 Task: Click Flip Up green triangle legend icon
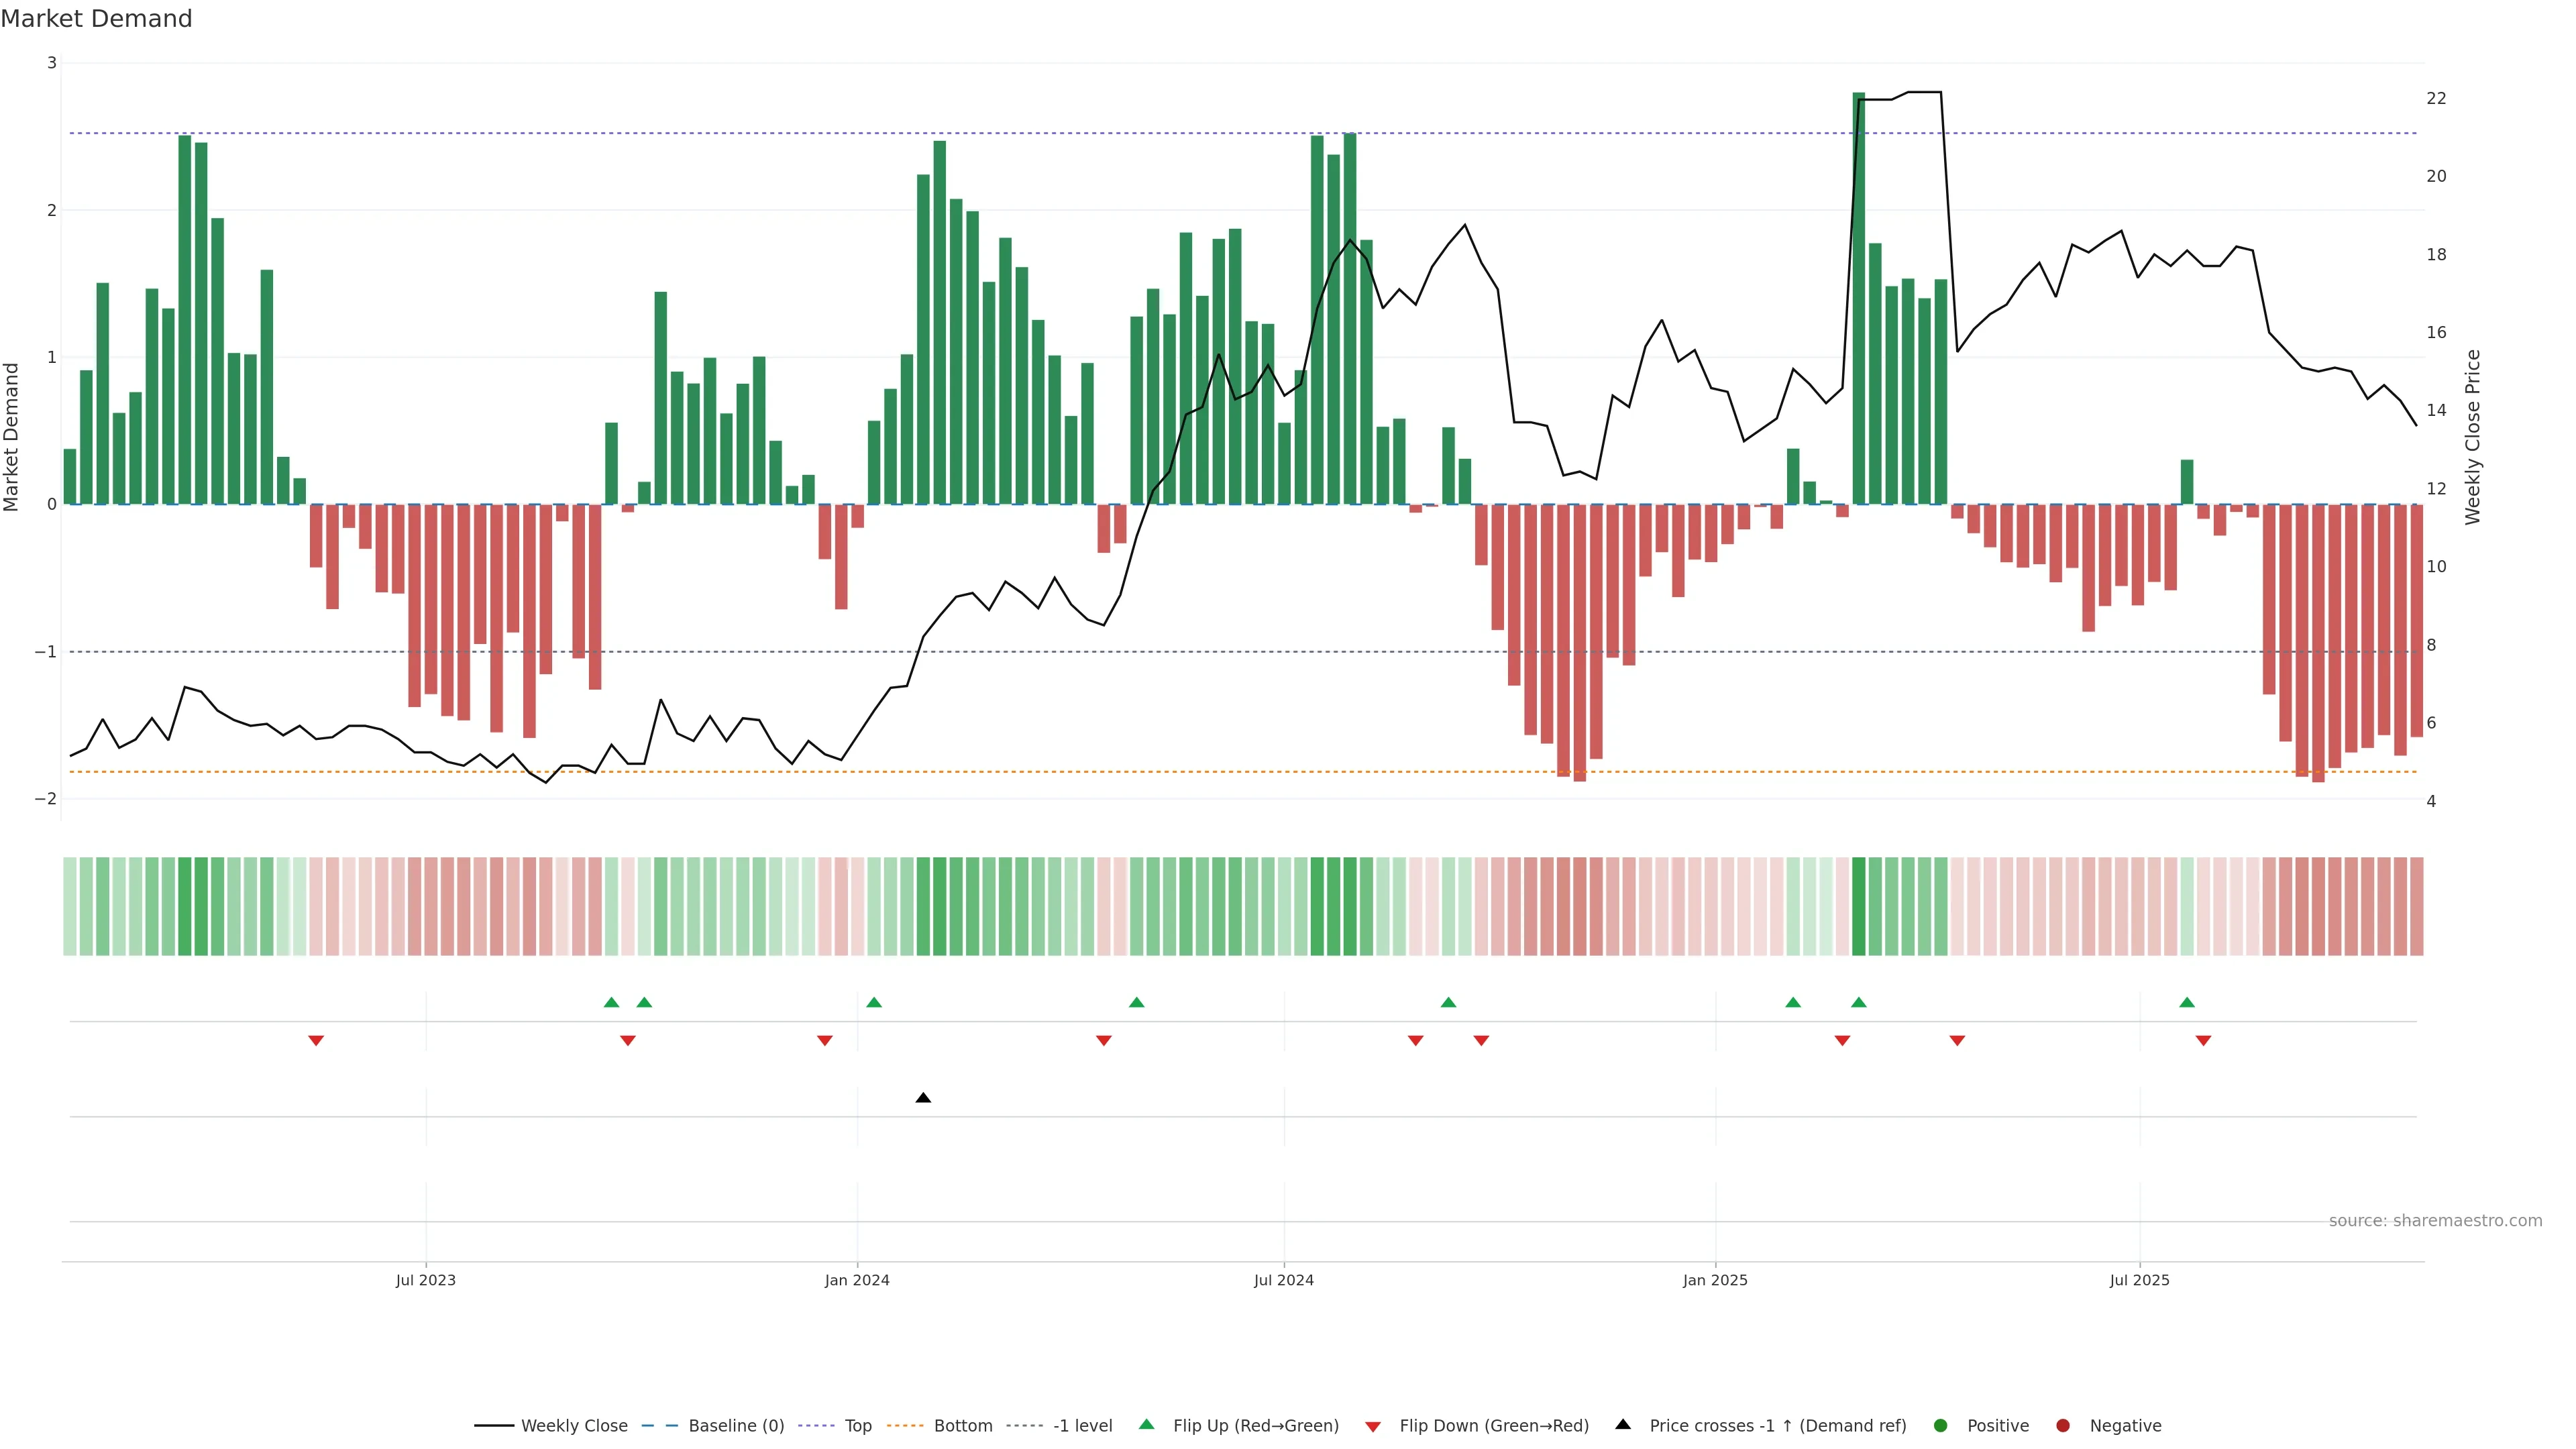coord(1147,1424)
